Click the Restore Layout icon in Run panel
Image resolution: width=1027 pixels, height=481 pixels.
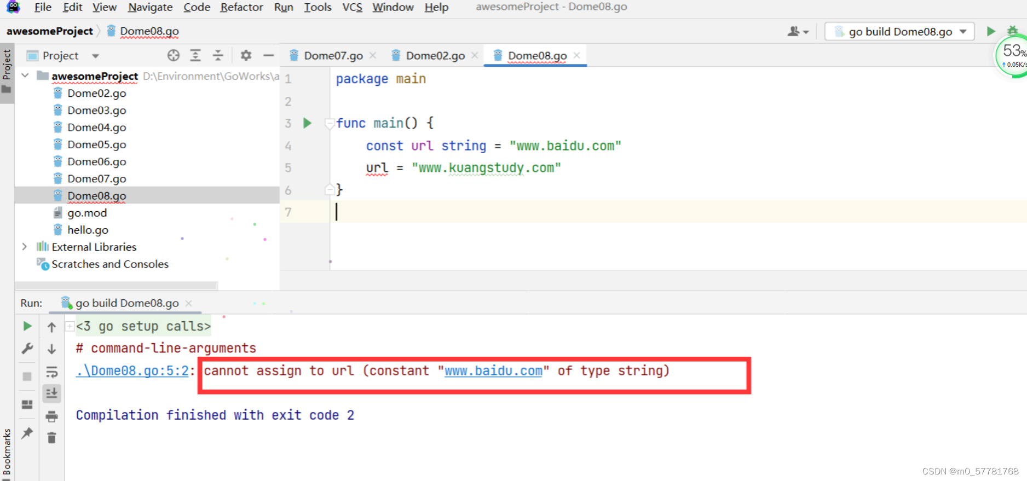tap(27, 404)
